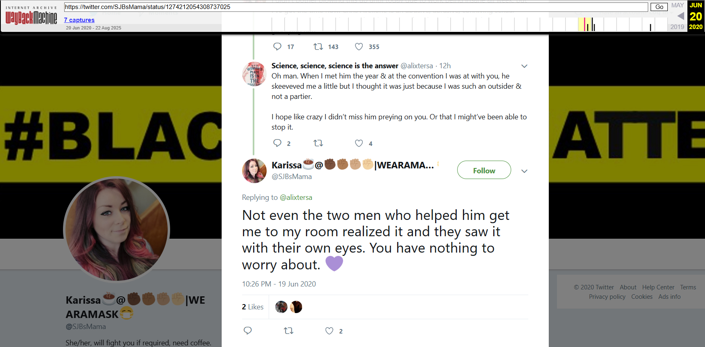Expand the chevron menu beside Follow
The height and width of the screenshot is (347, 705).
(524, 171)
